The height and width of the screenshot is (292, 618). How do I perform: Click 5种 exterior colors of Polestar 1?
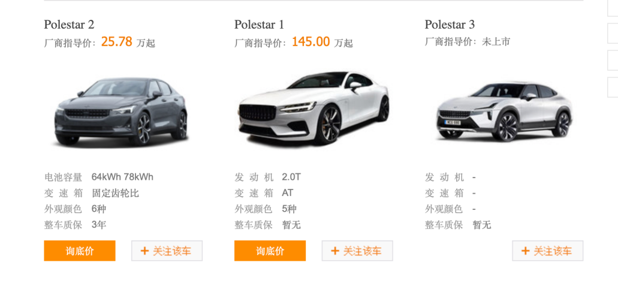tap(289, 209)
